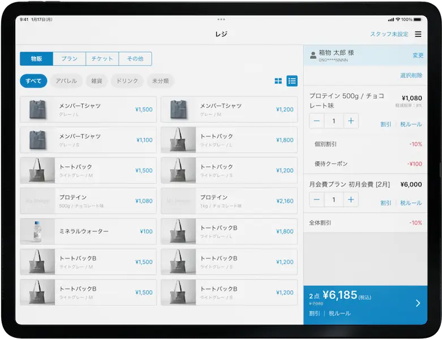Add トートバック ライトグレー/L ¥1,800
The image size is (442, 339).
[229, 140]
